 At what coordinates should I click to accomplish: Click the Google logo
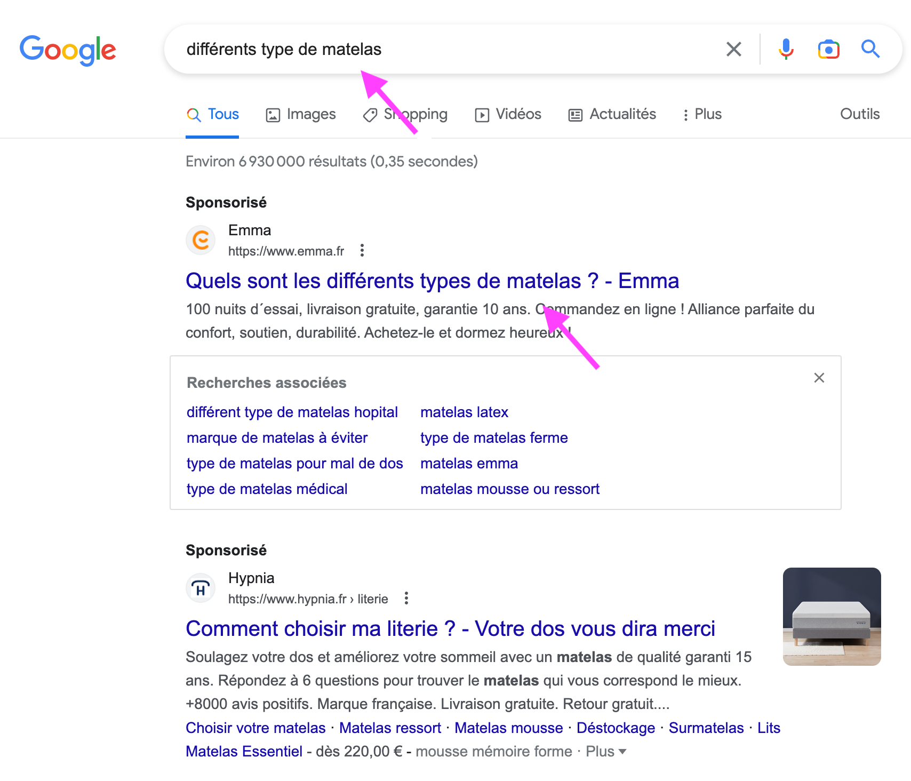(68, 50)
